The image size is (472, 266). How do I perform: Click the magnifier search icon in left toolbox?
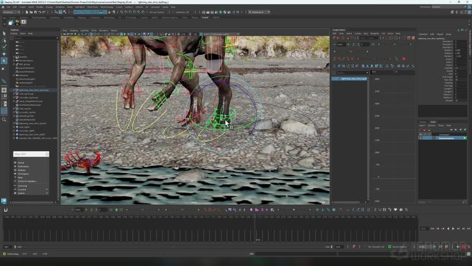pos(5,119)
